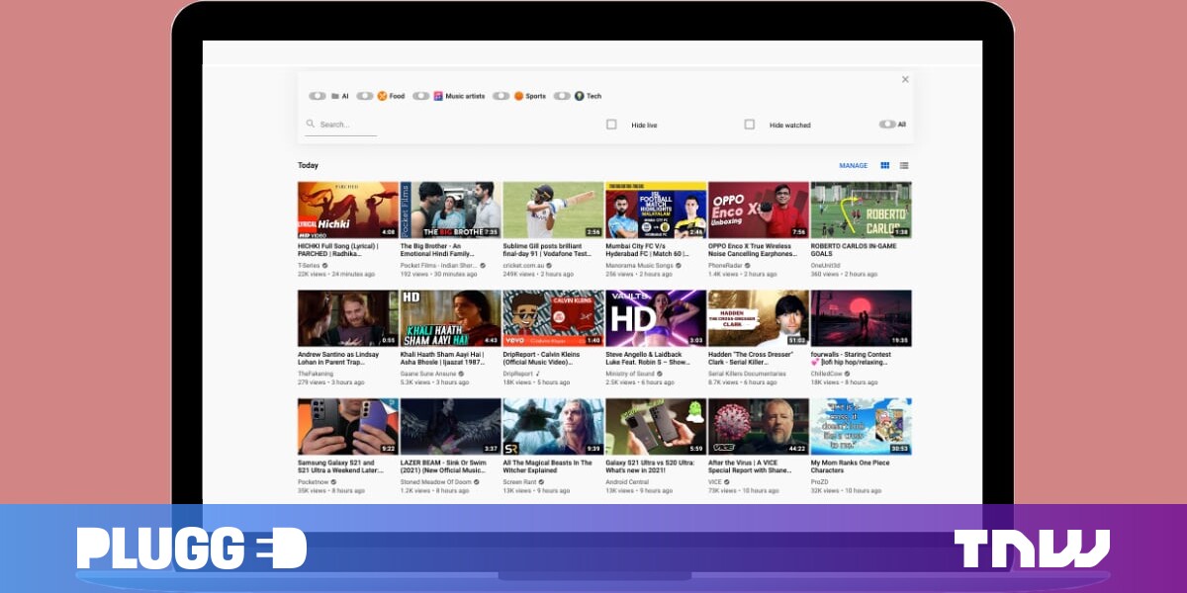Toggle the All switch
Image resolution: width=1187 pixels, height=593 pixels.
coord(887,125)
